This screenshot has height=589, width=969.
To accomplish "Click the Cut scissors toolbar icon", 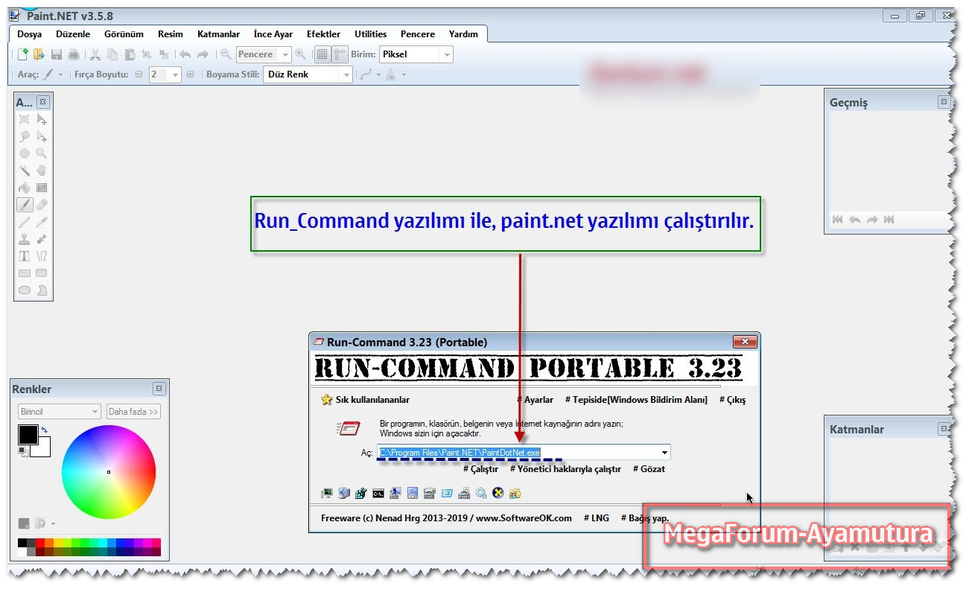I will [95, 54].
